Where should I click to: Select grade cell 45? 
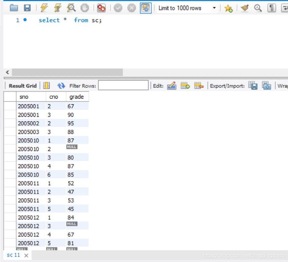[x=77, y=209]
